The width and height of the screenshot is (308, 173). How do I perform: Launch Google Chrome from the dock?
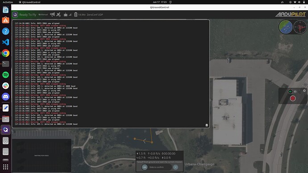(x=5, y=53)
